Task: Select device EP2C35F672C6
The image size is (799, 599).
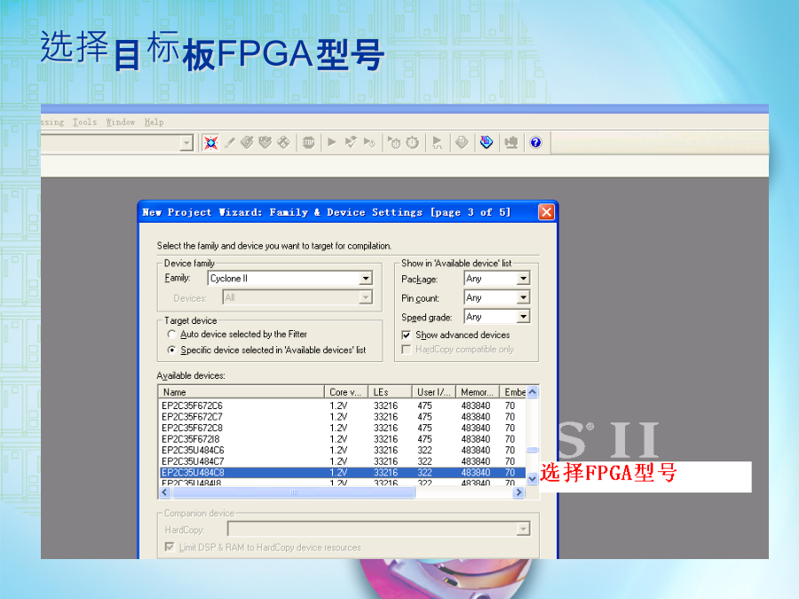Action: 192,406
